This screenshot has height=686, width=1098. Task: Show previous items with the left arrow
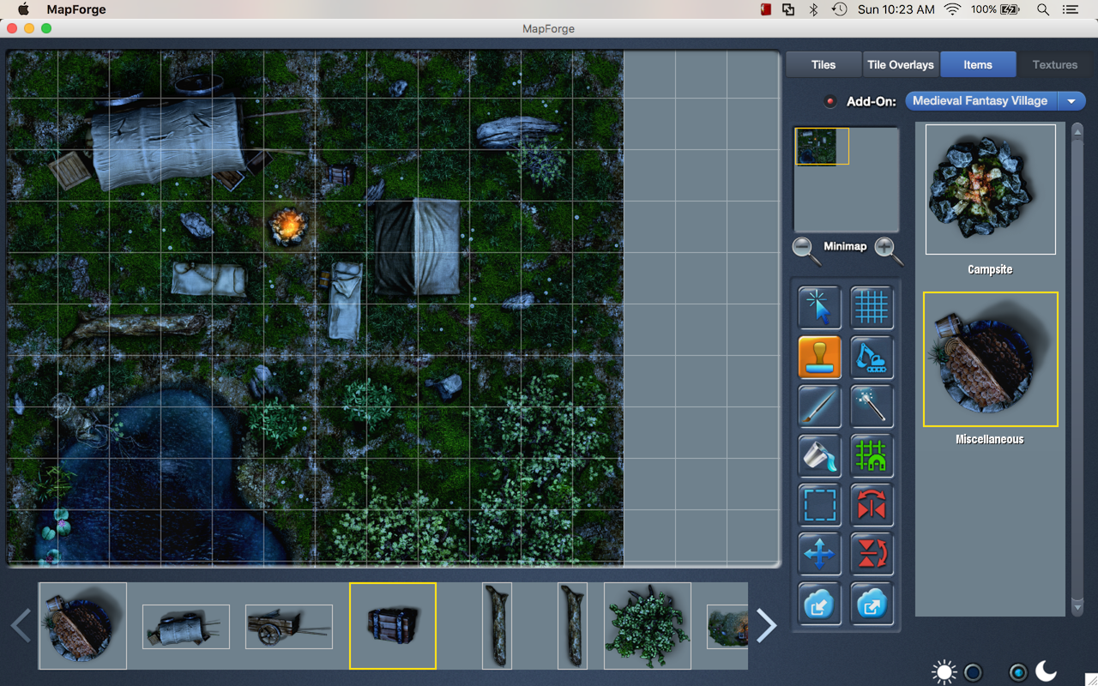pos(21,625)
